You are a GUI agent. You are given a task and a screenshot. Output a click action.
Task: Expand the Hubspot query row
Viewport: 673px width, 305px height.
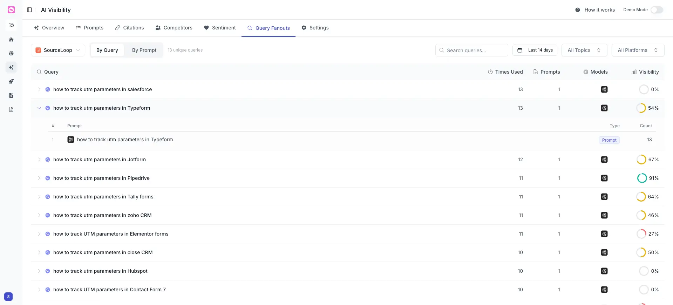39,271
